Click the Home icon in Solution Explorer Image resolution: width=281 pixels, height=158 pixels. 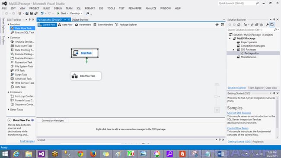239,25
